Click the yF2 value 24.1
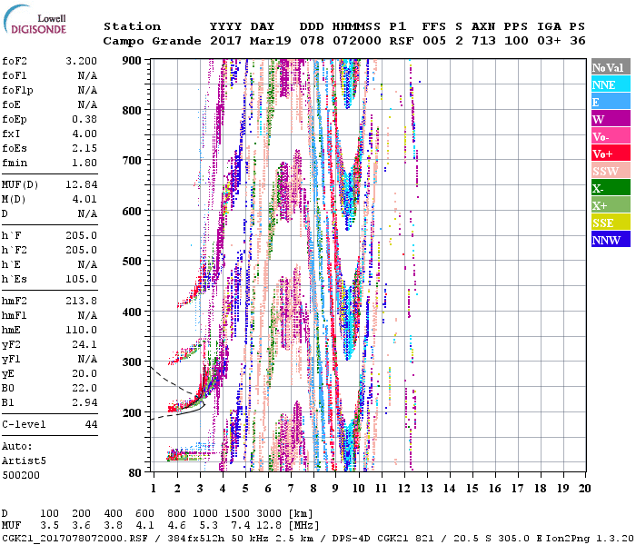 tap(84, 344)
